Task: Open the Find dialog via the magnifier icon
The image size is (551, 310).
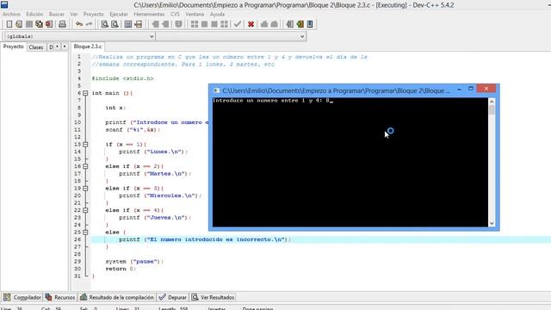Action: click(104, 24)
